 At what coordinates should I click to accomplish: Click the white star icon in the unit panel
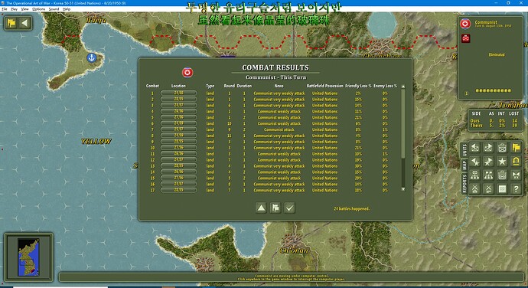coord(502,162)
